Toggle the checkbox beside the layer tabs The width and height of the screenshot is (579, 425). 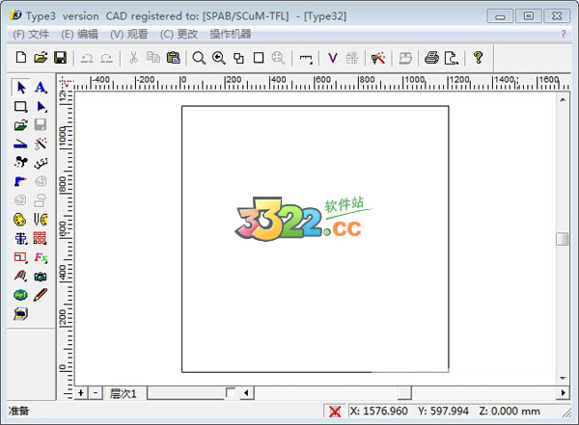tap(230, 392)
